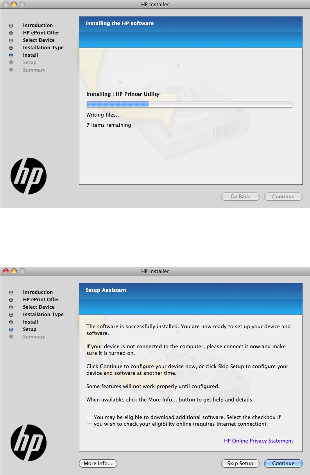310x475 pixels.
Task: Click the Go Back button in installing window
Action: (240, 196)
